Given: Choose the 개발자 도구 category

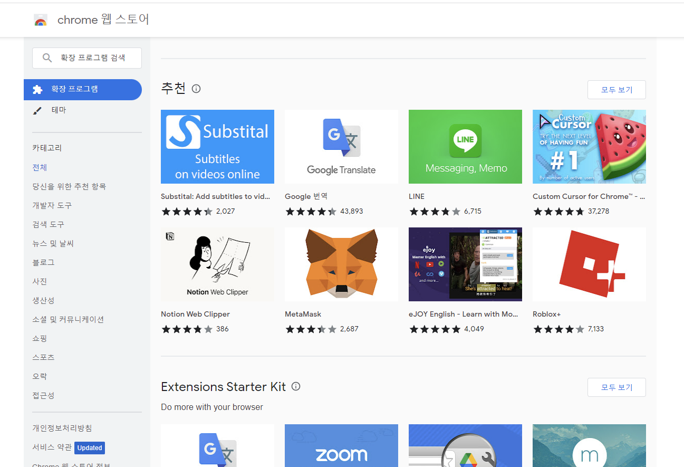Looking at the screenshot, I should (x=52, y=205).
